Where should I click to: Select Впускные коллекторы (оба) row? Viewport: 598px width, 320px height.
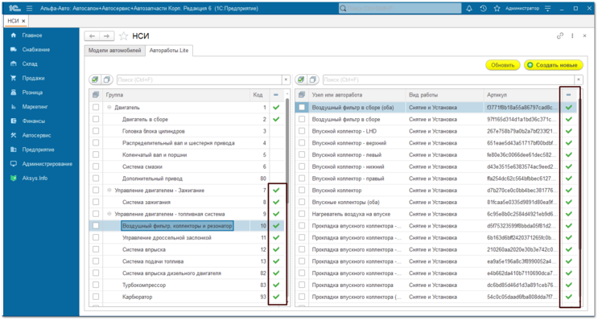tap(436, 202)
